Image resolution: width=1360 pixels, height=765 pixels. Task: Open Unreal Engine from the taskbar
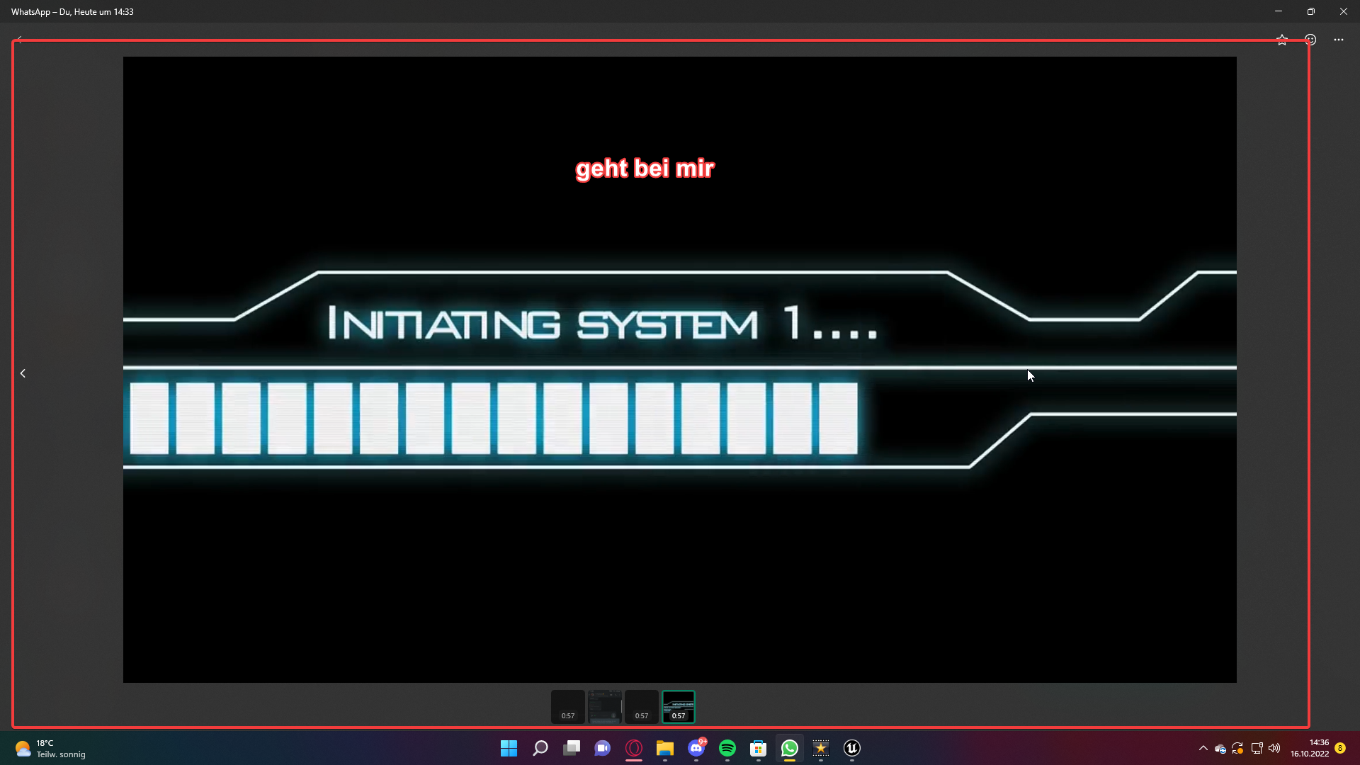(851, 748)
